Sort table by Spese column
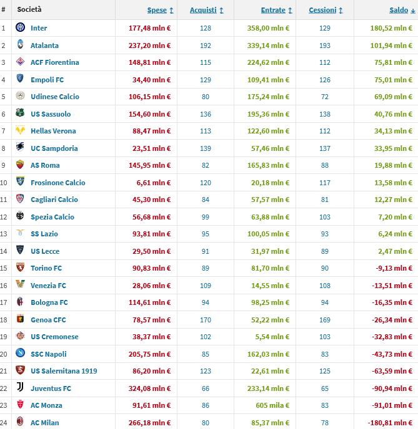The image size is (418, 429). (160, 11)
